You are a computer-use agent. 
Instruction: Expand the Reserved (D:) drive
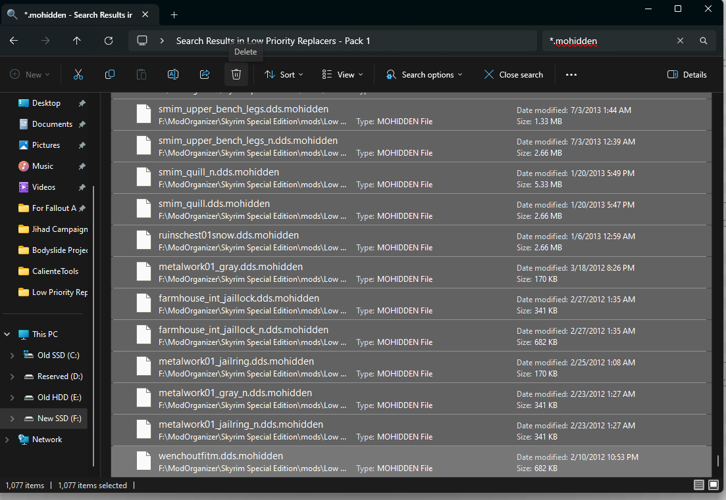[13, 376]
